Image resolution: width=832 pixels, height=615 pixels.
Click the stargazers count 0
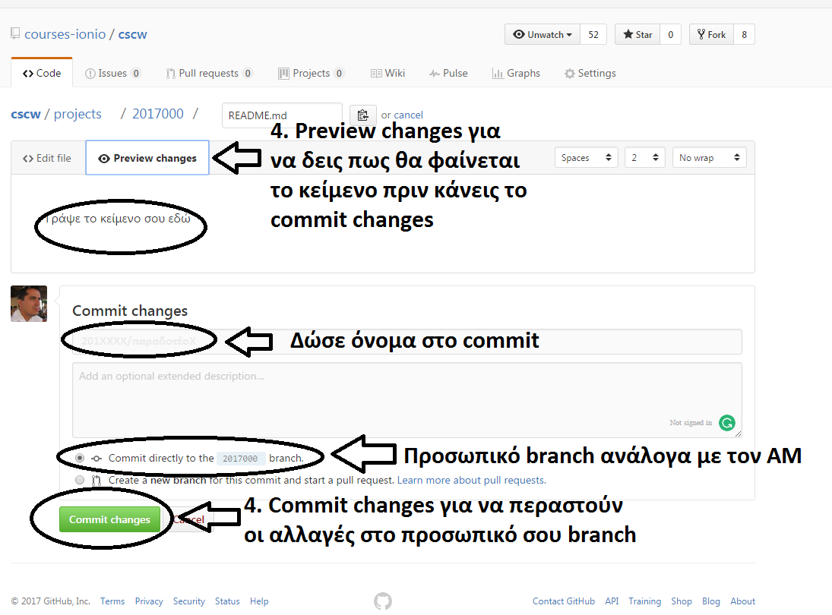click(x=671, y=34)
